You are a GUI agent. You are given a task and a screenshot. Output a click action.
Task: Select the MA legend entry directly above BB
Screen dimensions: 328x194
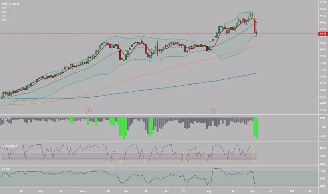(4, 12)
